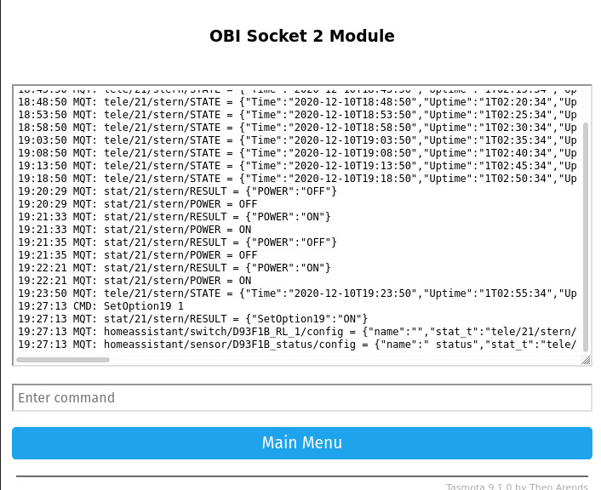Click the homeassistant/sensor status config log line

tap(296, 345)
